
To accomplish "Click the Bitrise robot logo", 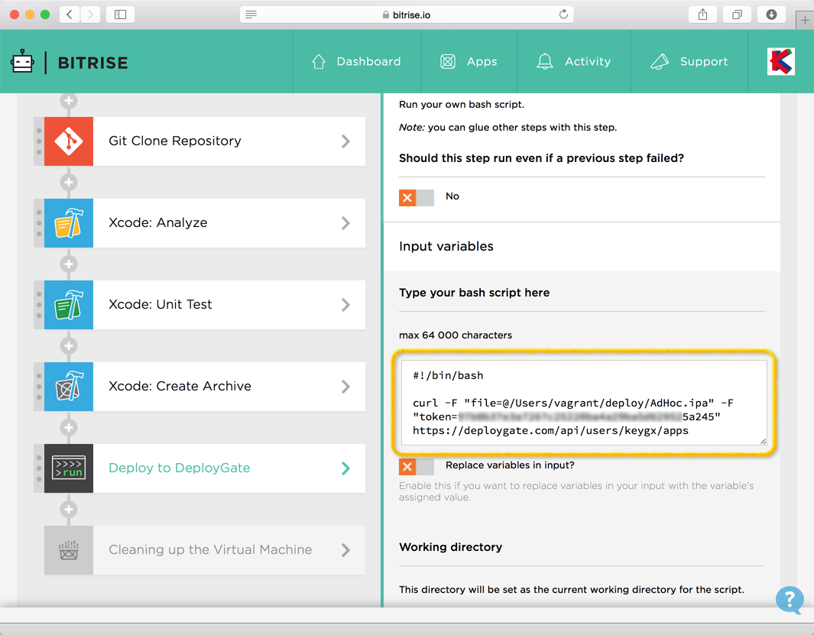I will pyautogui.click(x=23, y=62).
